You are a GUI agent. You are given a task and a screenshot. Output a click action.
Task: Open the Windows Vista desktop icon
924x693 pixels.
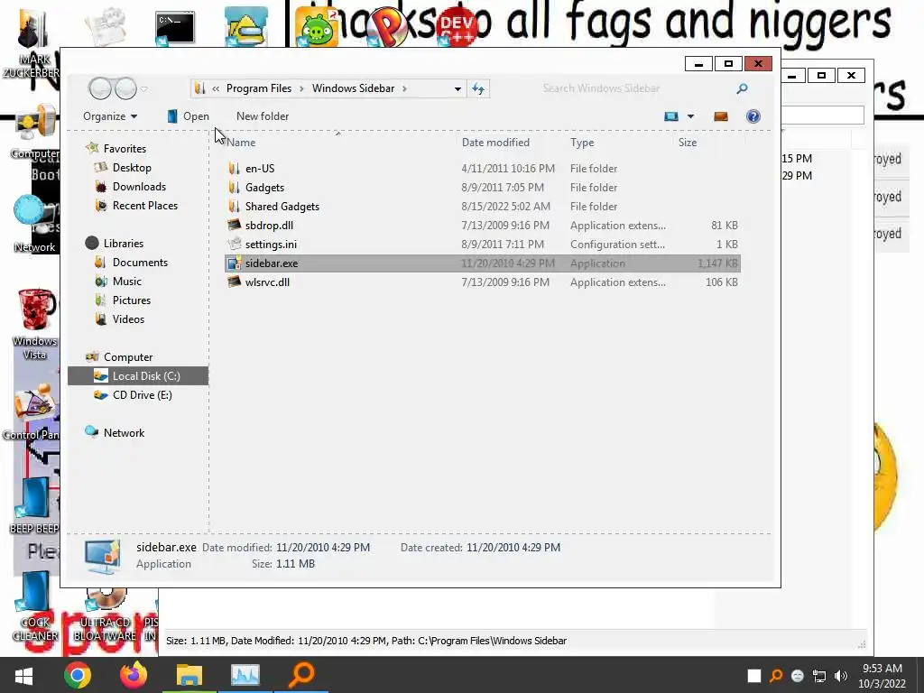coord(35,324)
